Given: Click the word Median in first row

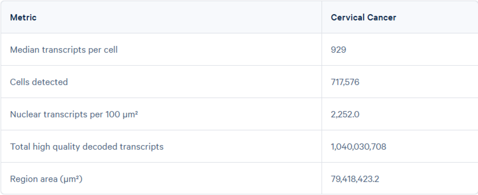Looking at the screenshot, I should pyautogui.click(x=25, y=50).
